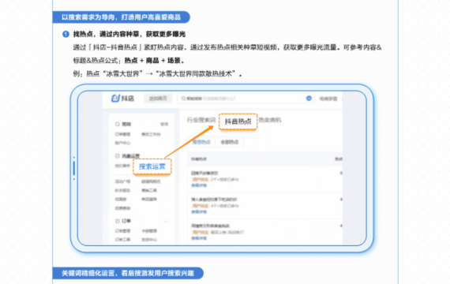This screenshot has width=450, height=284.
Task: Click heading 关键词精细化运营，看后搜激发用户搜索兴趣
Action: [x=128, y=273]
